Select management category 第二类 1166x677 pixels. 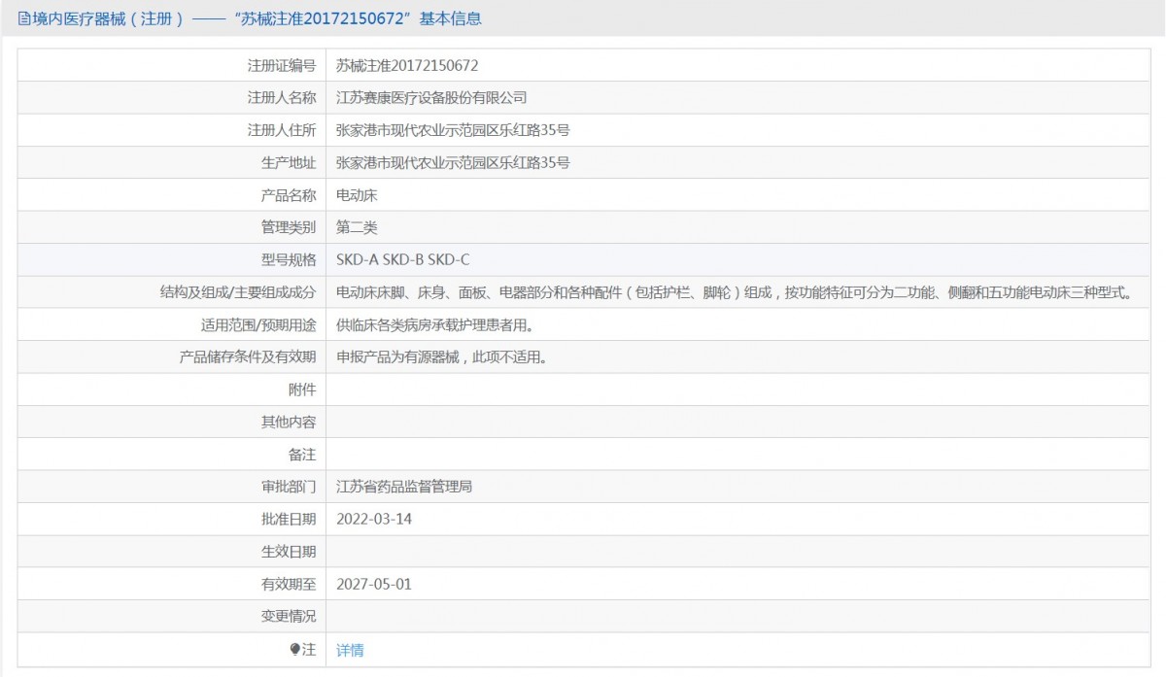357,227
